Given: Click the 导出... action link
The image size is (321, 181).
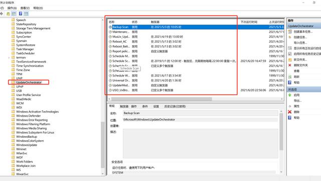Looking at the screenshot, I should tap(297, 101).
